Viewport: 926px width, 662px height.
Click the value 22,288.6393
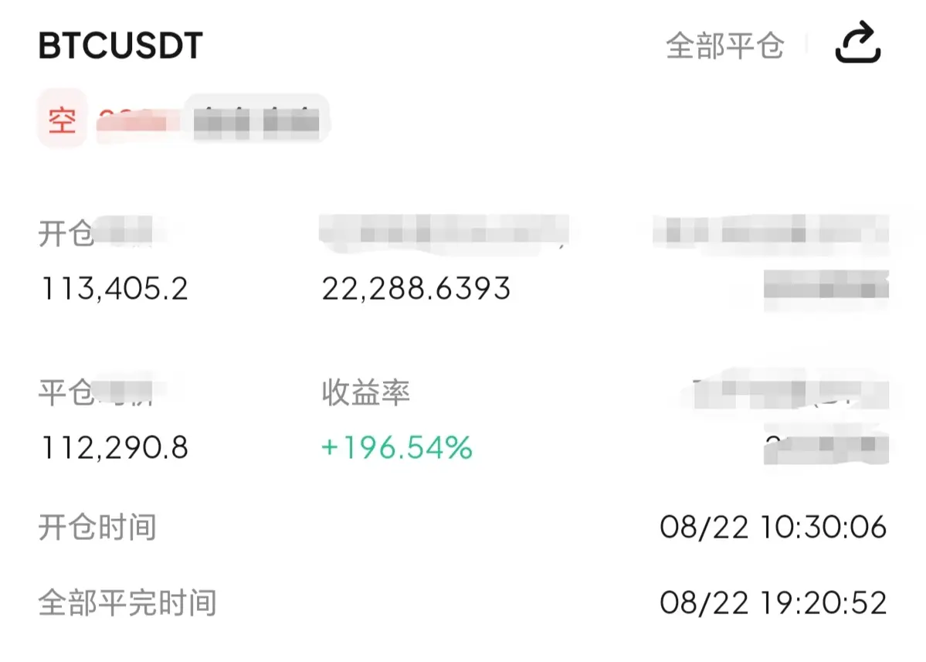(416, 289)
